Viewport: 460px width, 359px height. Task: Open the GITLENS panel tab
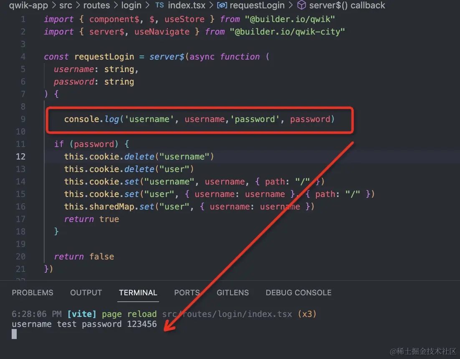tap(233, 293)
